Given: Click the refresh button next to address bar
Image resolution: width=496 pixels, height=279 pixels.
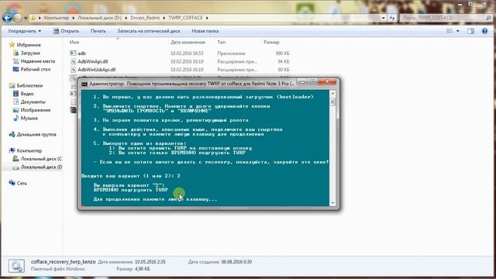Looking at the screenshot, I should coord(392,18).
